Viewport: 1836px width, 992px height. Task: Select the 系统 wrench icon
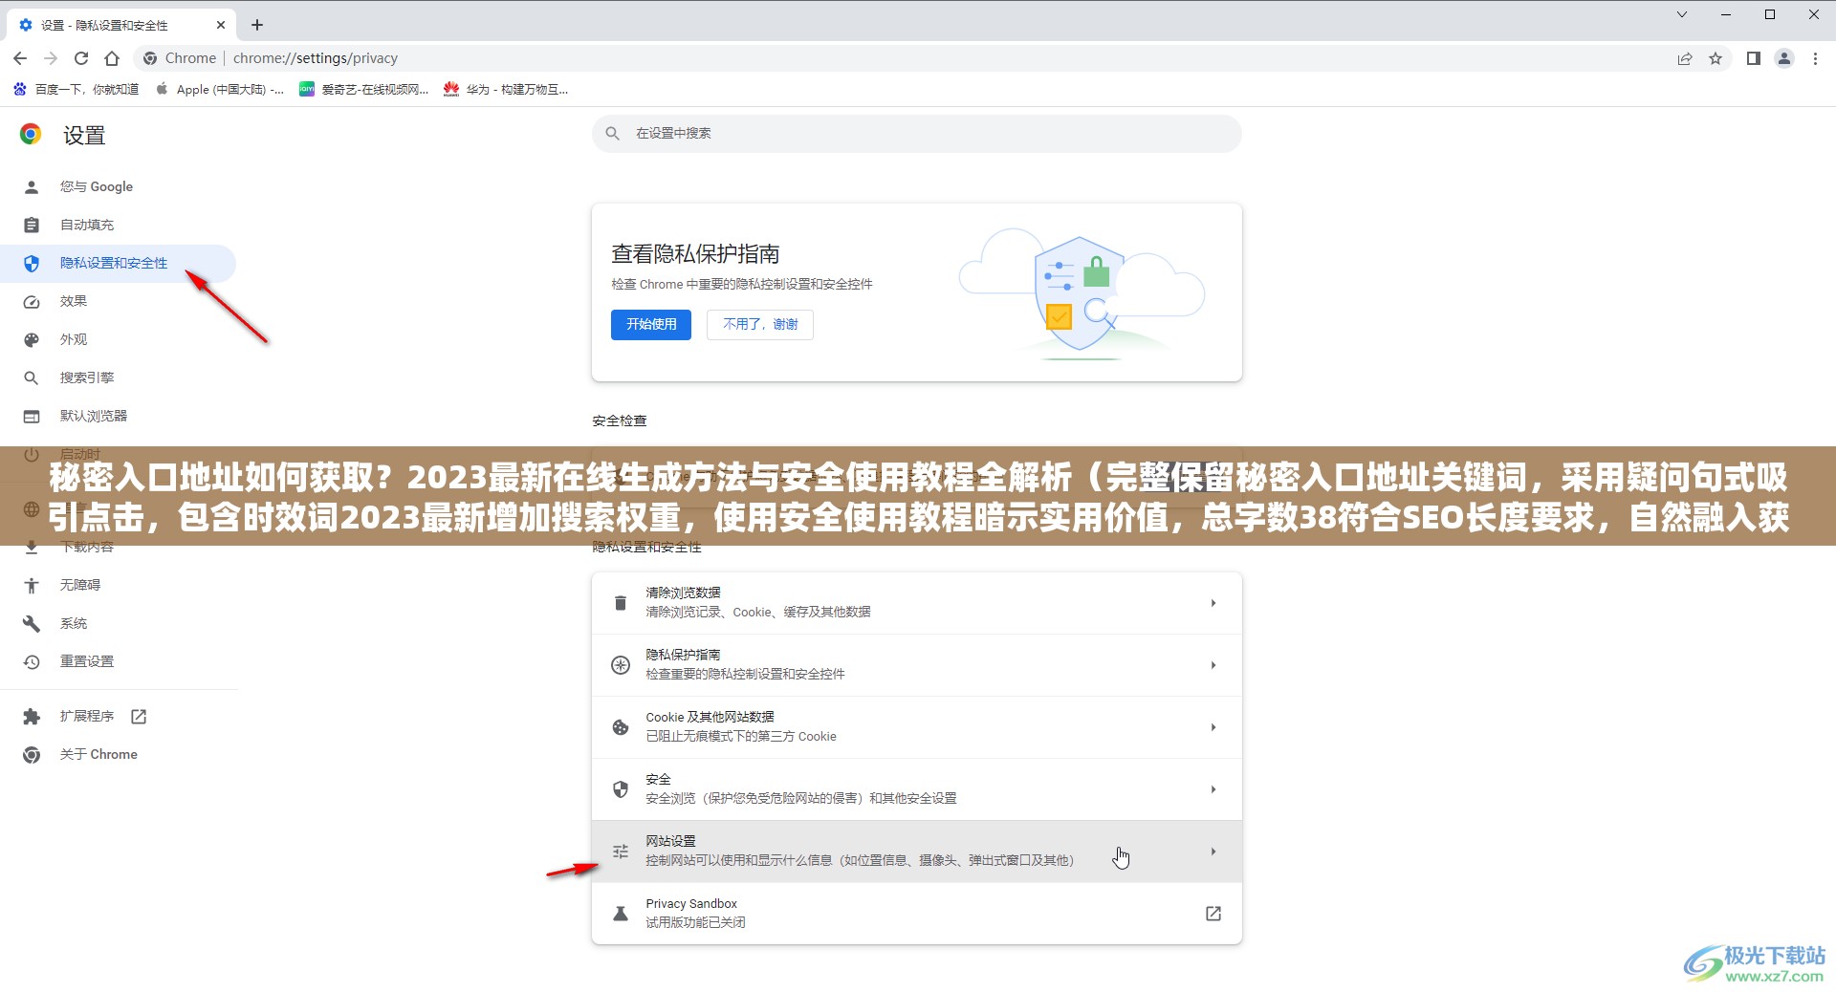(x=32, y=623)
